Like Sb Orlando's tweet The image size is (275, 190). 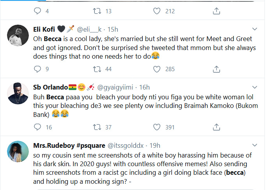click(x=156, y=127)
